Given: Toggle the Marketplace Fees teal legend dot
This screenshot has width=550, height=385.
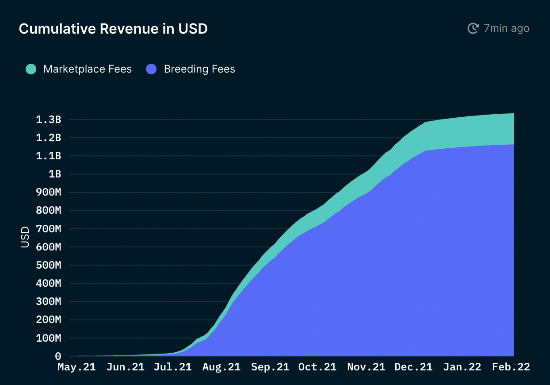Looking at the screenshot, I should (31, 69).
